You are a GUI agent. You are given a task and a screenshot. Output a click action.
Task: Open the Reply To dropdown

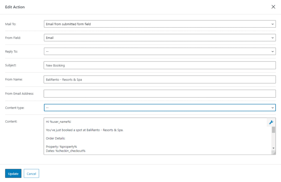pos(160,51)
